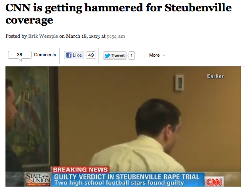Screen dimensions: 245x187
Task: Click the Guilty Verdict headline in video
Action: pos(127,177)
